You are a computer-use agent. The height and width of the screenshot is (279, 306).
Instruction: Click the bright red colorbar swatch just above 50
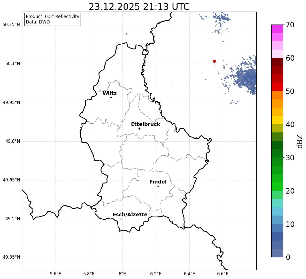(277, 87)
